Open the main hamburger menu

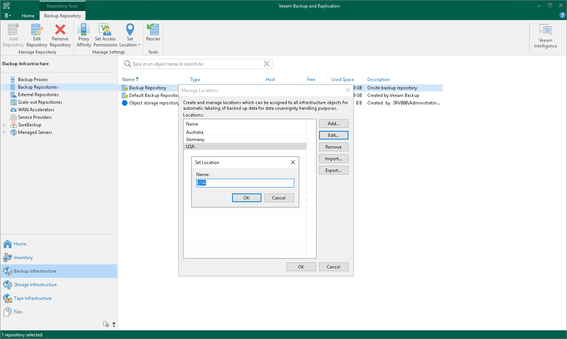pyautogui.click(x=8, y=16)
